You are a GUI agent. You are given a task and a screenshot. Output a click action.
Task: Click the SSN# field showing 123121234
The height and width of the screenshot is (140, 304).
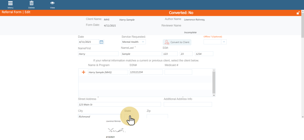(146, 72)
